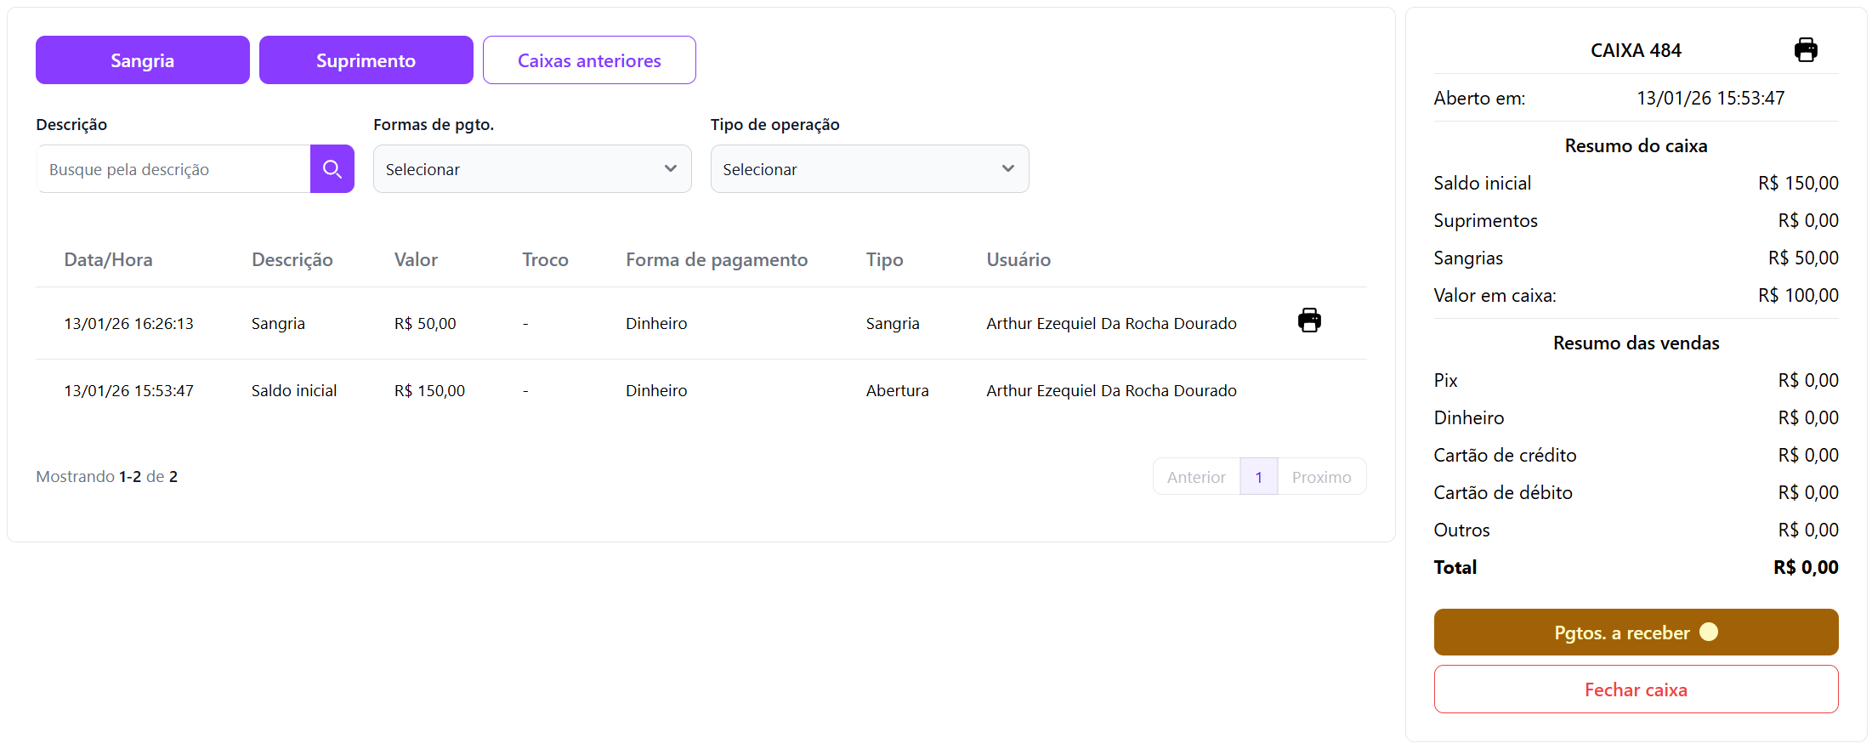This screenshot has height=749, width=1872.
Task: Click the Usuário column header
Action: [x=1018, y=260]
